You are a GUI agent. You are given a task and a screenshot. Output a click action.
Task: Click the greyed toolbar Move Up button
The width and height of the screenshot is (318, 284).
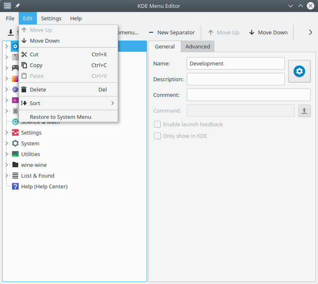[x=224, y=32]
